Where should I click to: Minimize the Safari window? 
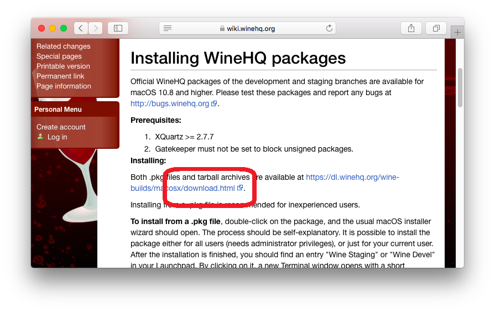click(53, 28)
